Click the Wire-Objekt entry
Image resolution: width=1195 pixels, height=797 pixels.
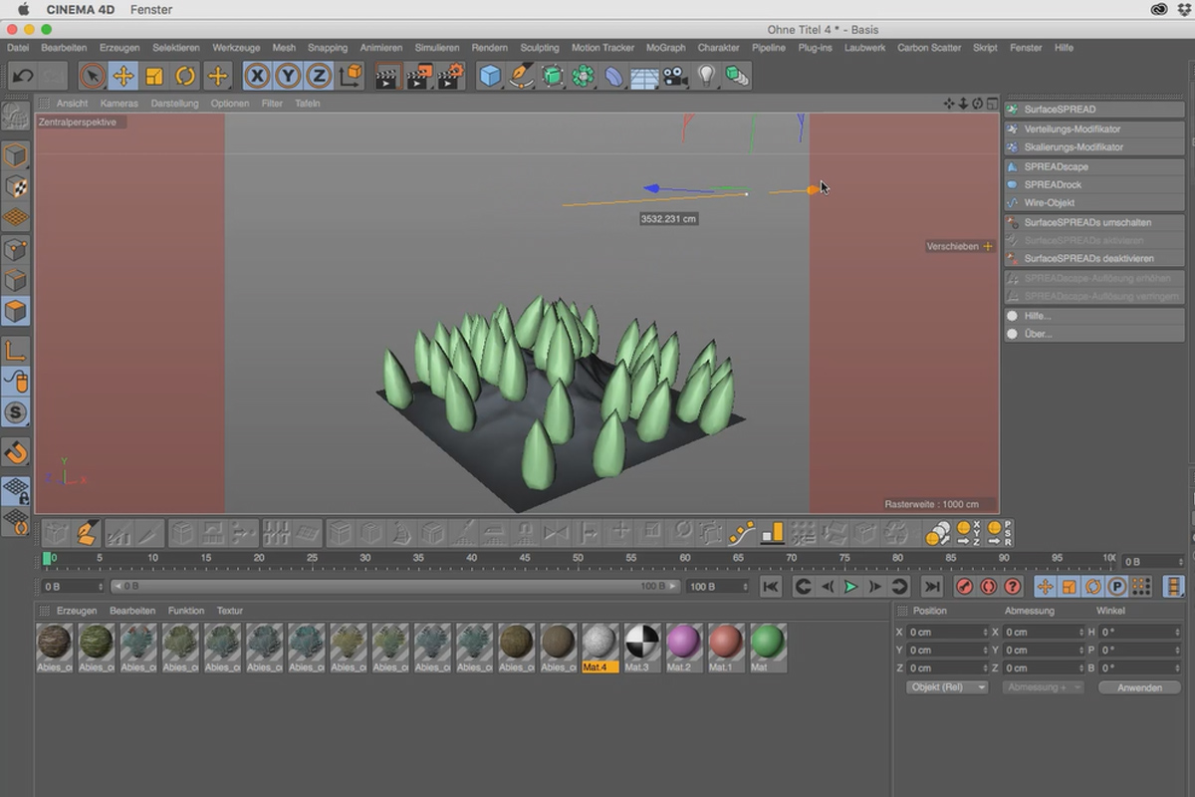[x=1093, y=203]
